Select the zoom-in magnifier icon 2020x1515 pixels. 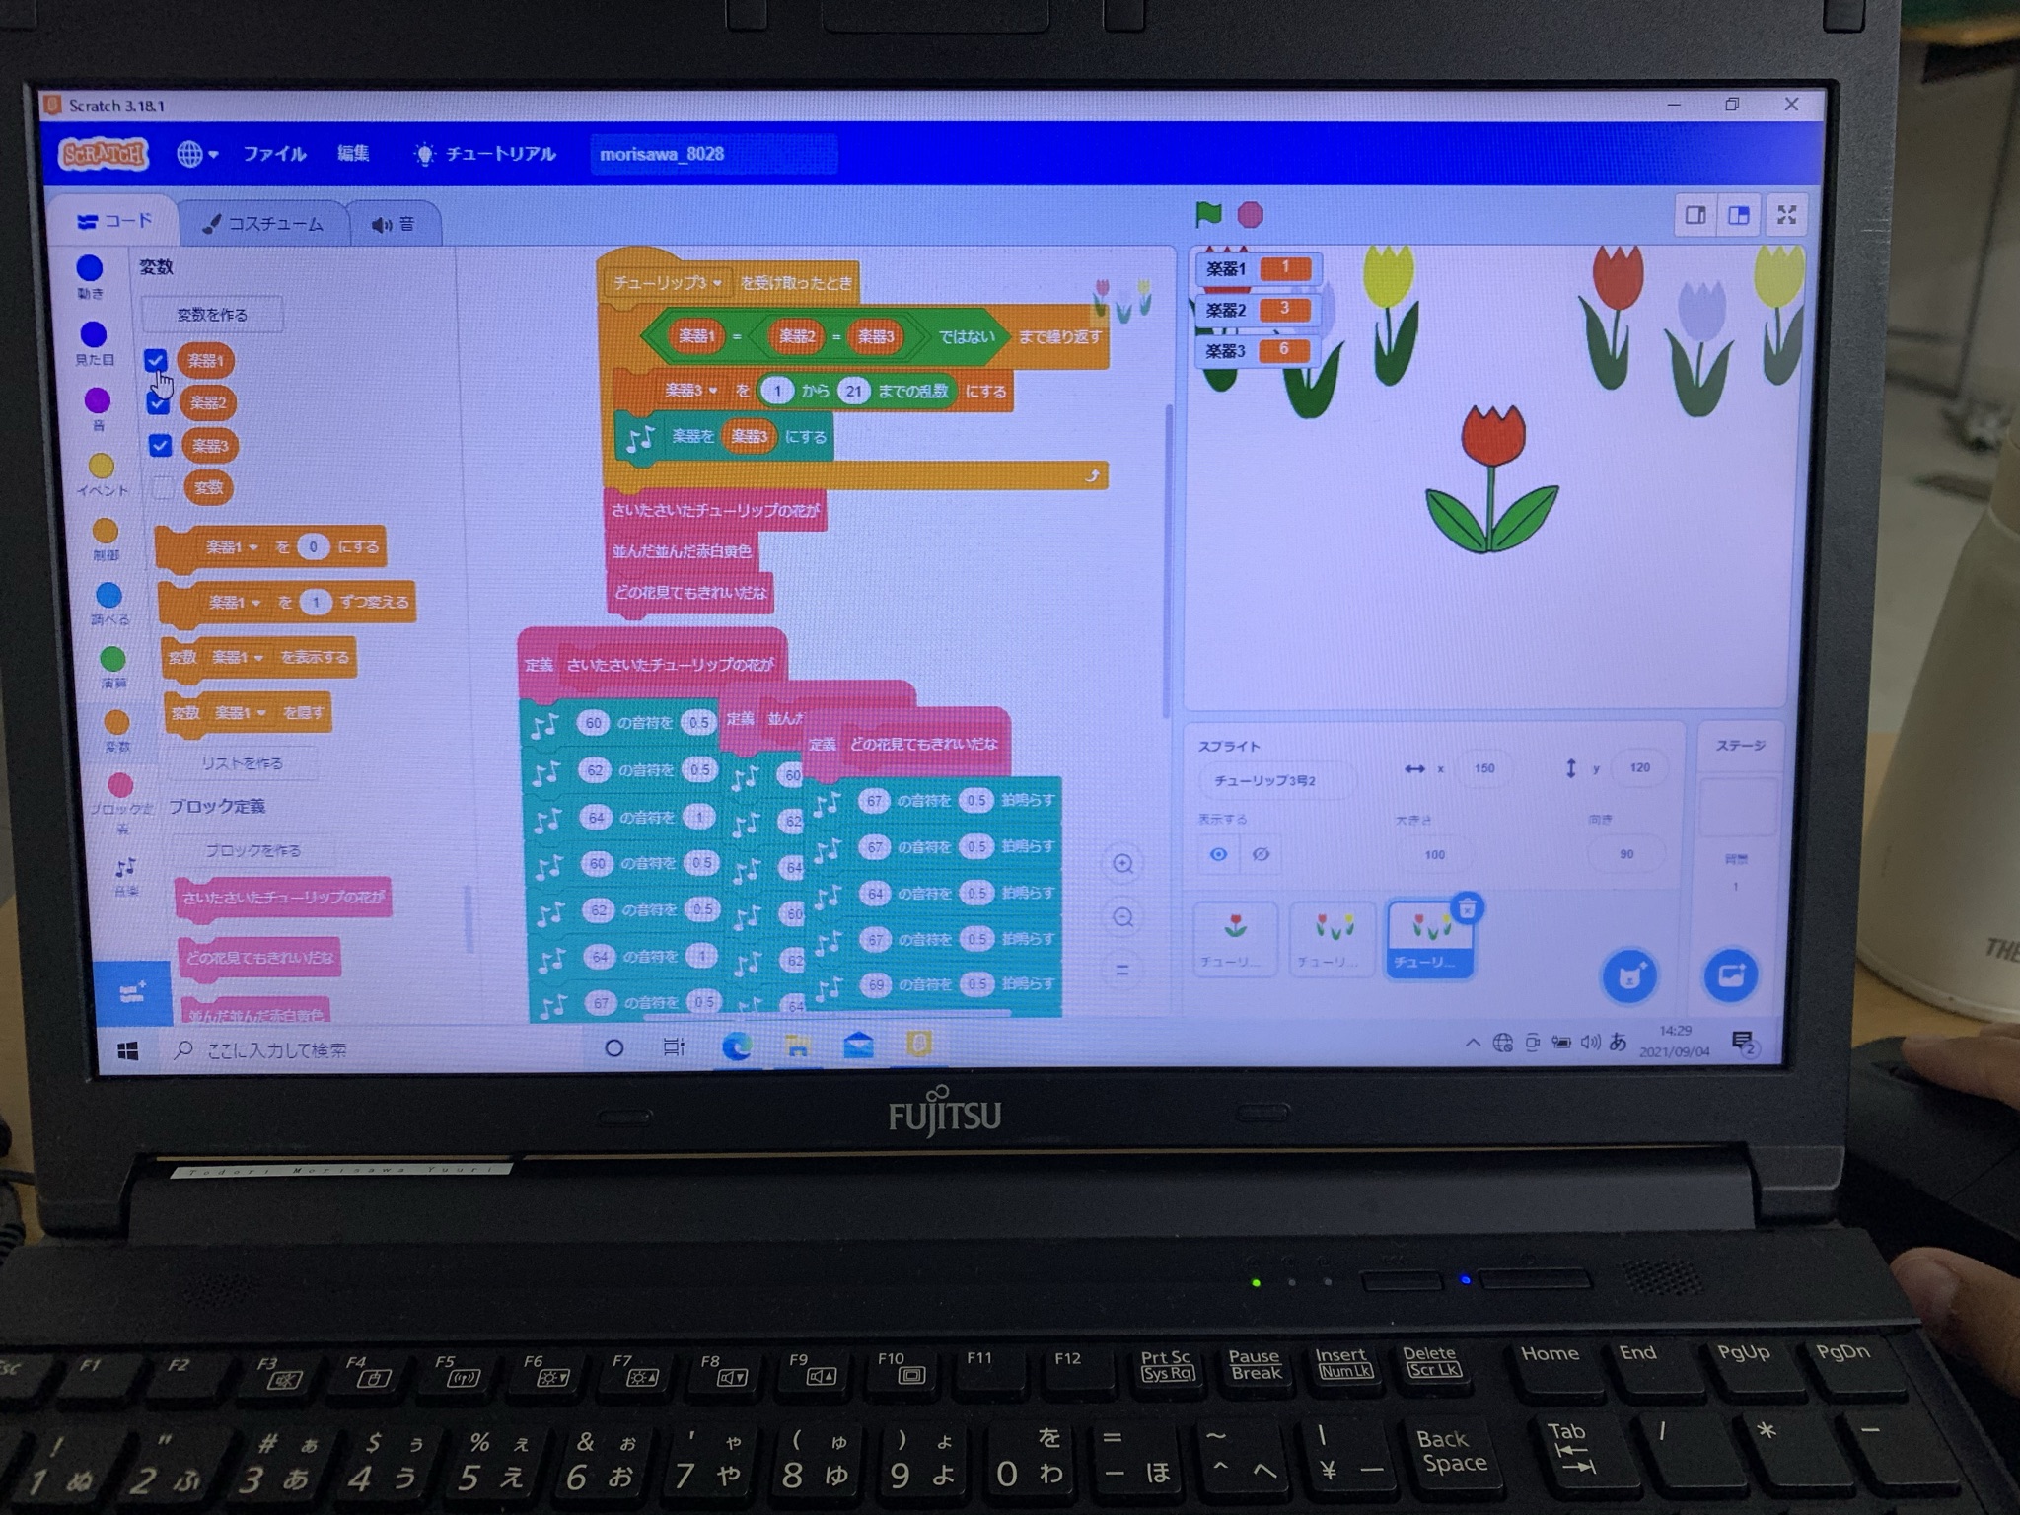point(1126,869)
